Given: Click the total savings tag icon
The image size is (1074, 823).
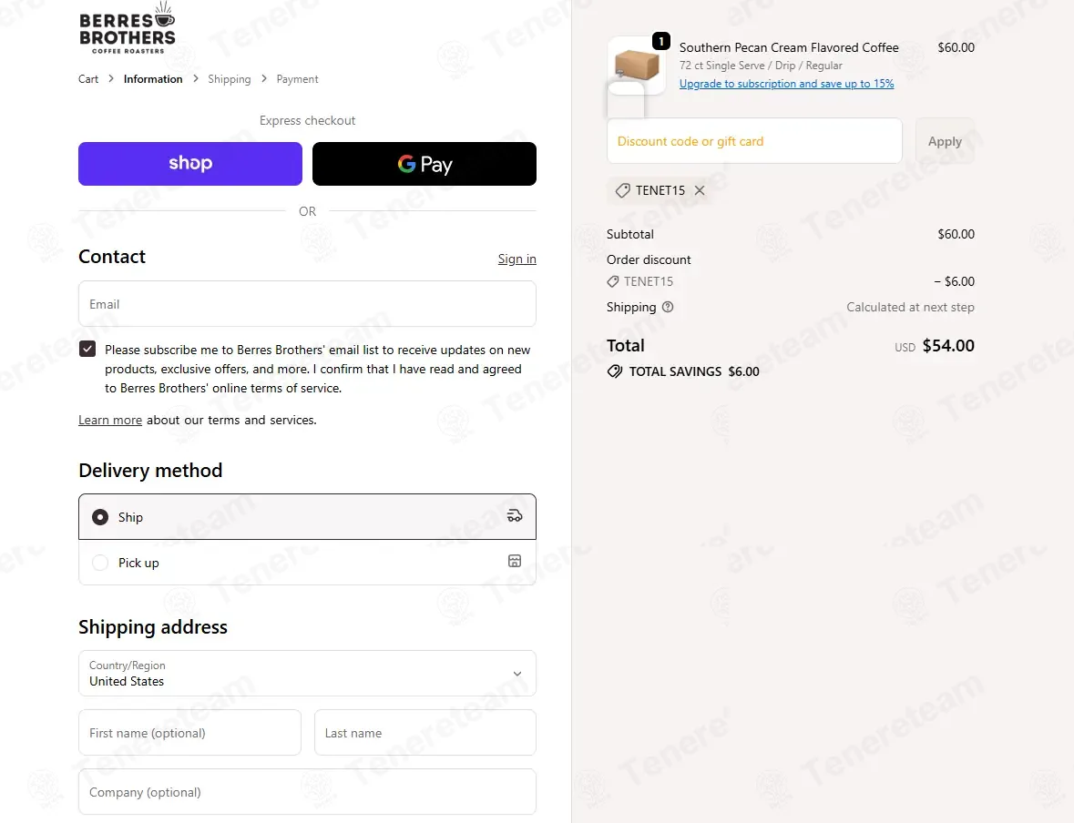Looking at the screenshot, I should (x=614, y=371).
